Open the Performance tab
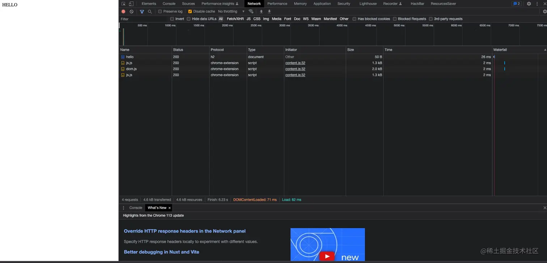The width and height of the screenshot is (547, 263). point(277,4)
